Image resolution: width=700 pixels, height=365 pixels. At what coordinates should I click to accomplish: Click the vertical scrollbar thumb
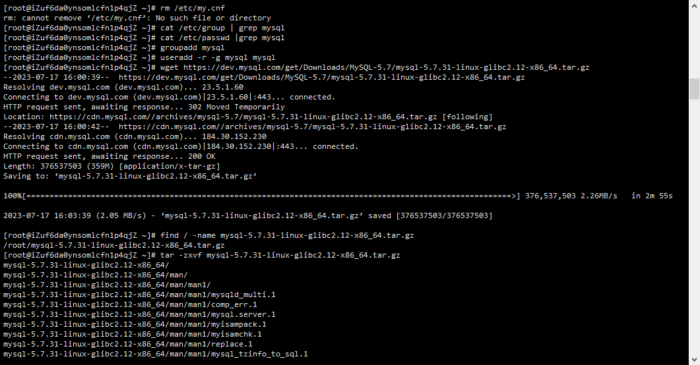(694, 89)
